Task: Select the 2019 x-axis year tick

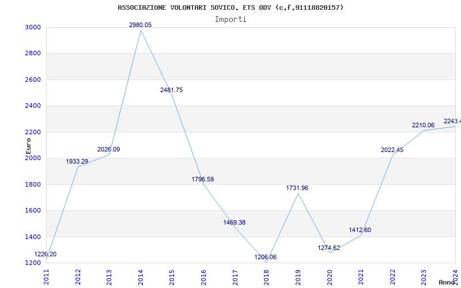Action: click(x=298, y=278)
